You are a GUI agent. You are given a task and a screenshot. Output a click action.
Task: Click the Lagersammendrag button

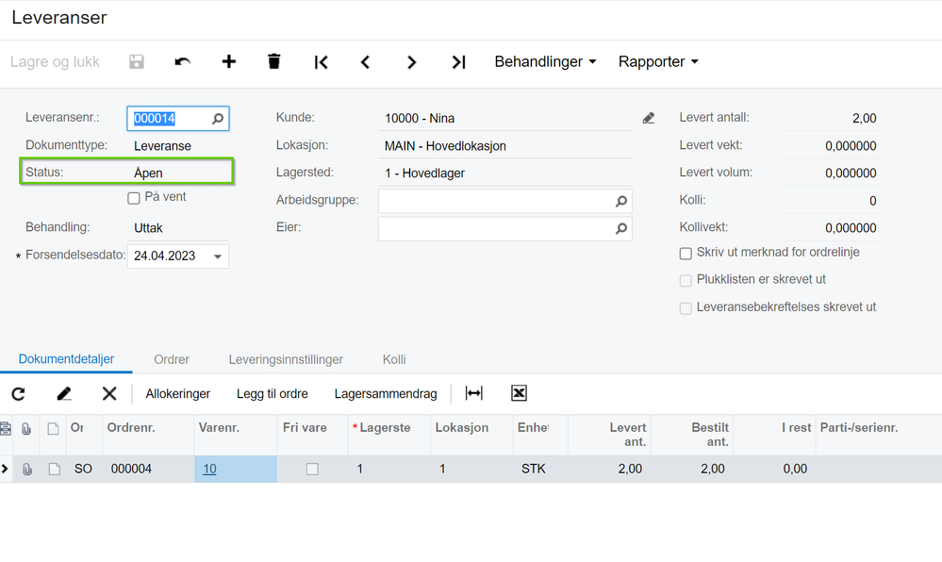tap(386, 394)
